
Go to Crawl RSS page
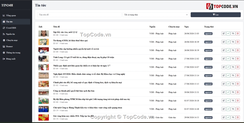[16, 28]
